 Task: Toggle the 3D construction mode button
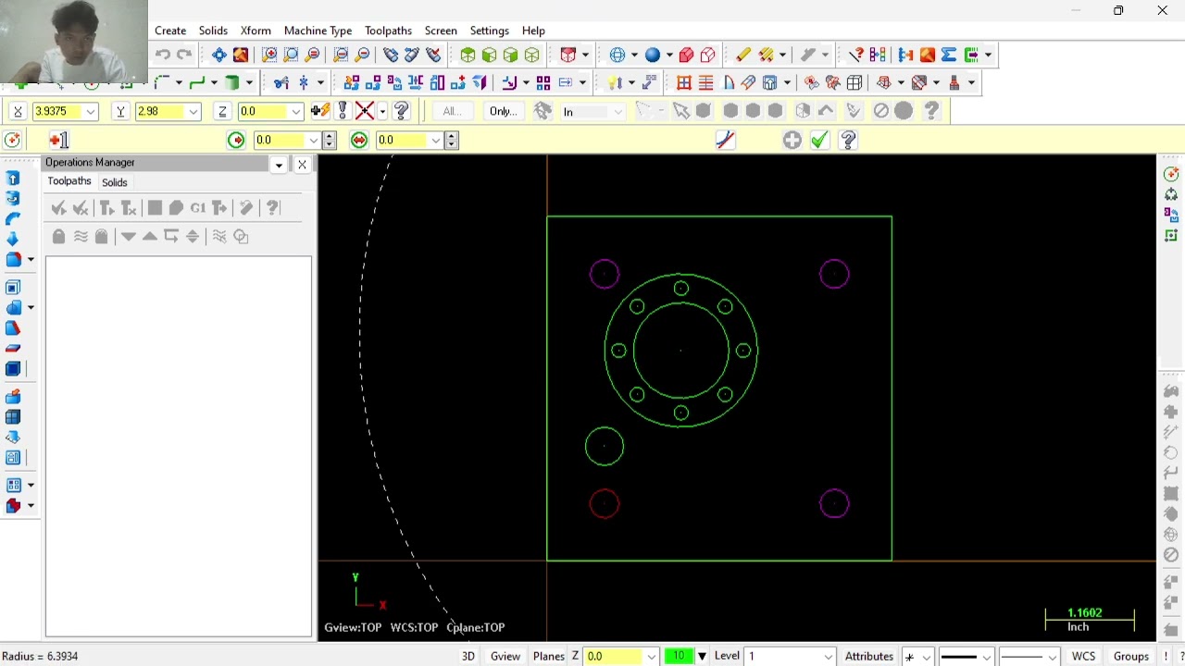pyautogui.click(x=468, y=656)
